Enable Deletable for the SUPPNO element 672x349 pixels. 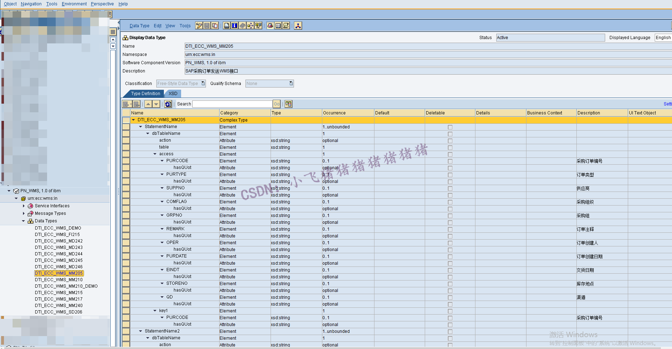click(450, 188)
